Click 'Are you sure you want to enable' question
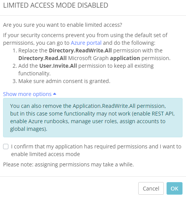This screenshot has height=197, width=186. click(x=63, y=25)
